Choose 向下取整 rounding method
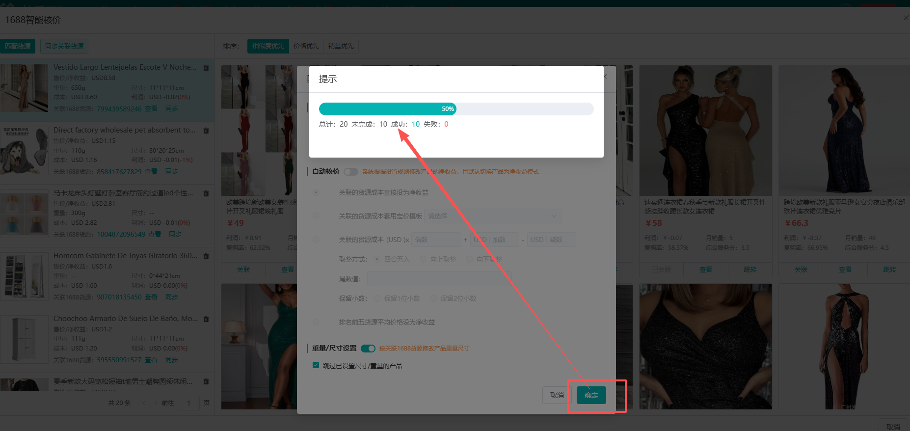This screenshot has height=431, width=910. 469,259
